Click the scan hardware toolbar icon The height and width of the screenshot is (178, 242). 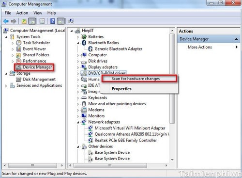tap(71, 21)
